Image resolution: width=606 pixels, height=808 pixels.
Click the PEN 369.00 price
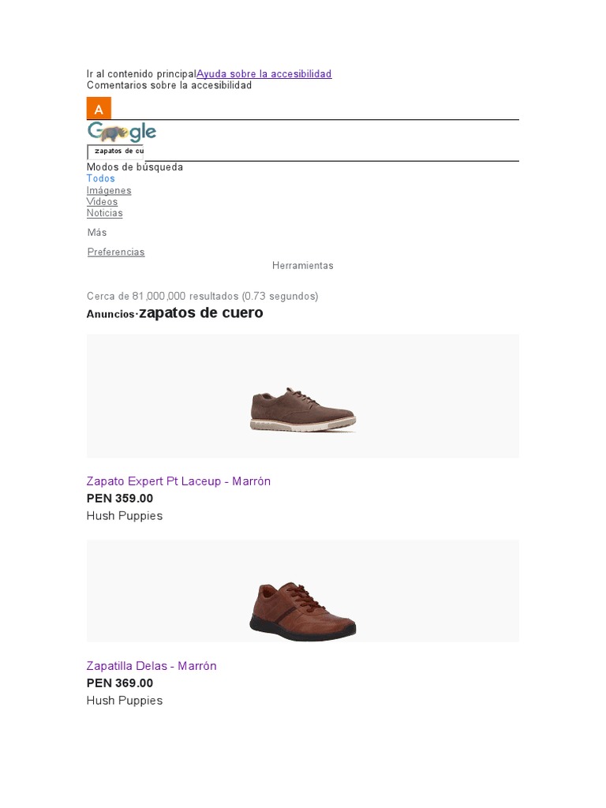tap(120, 683)
